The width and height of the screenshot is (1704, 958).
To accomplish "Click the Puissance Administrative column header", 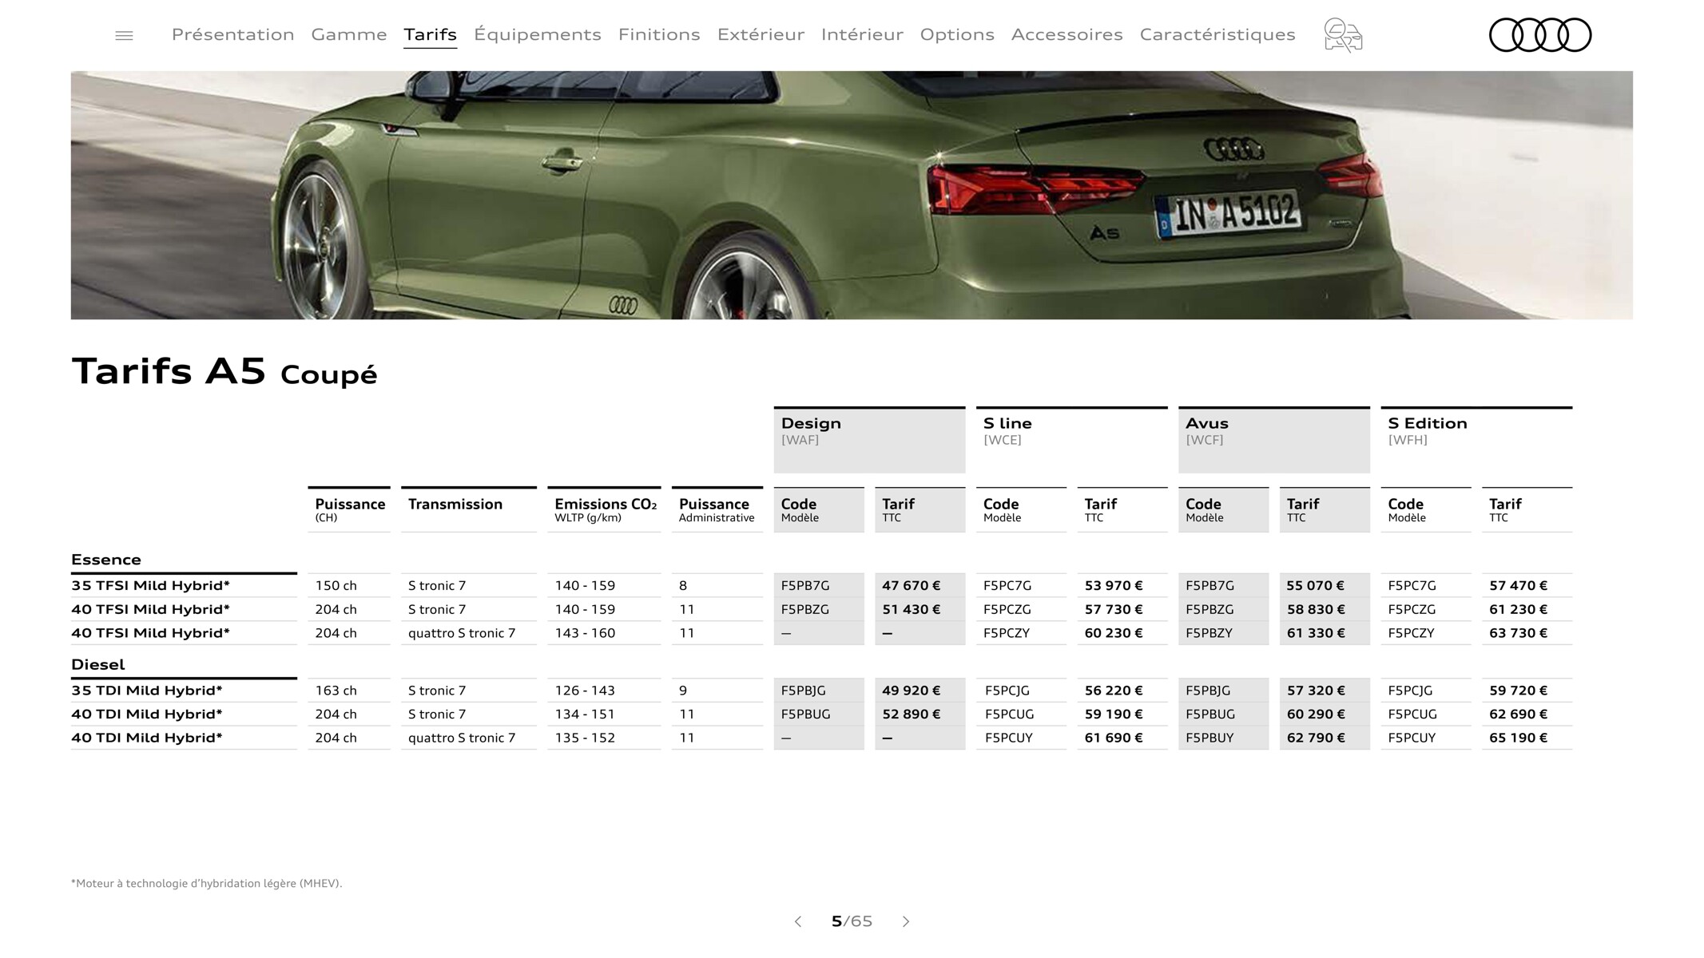I will coord(717,509).
